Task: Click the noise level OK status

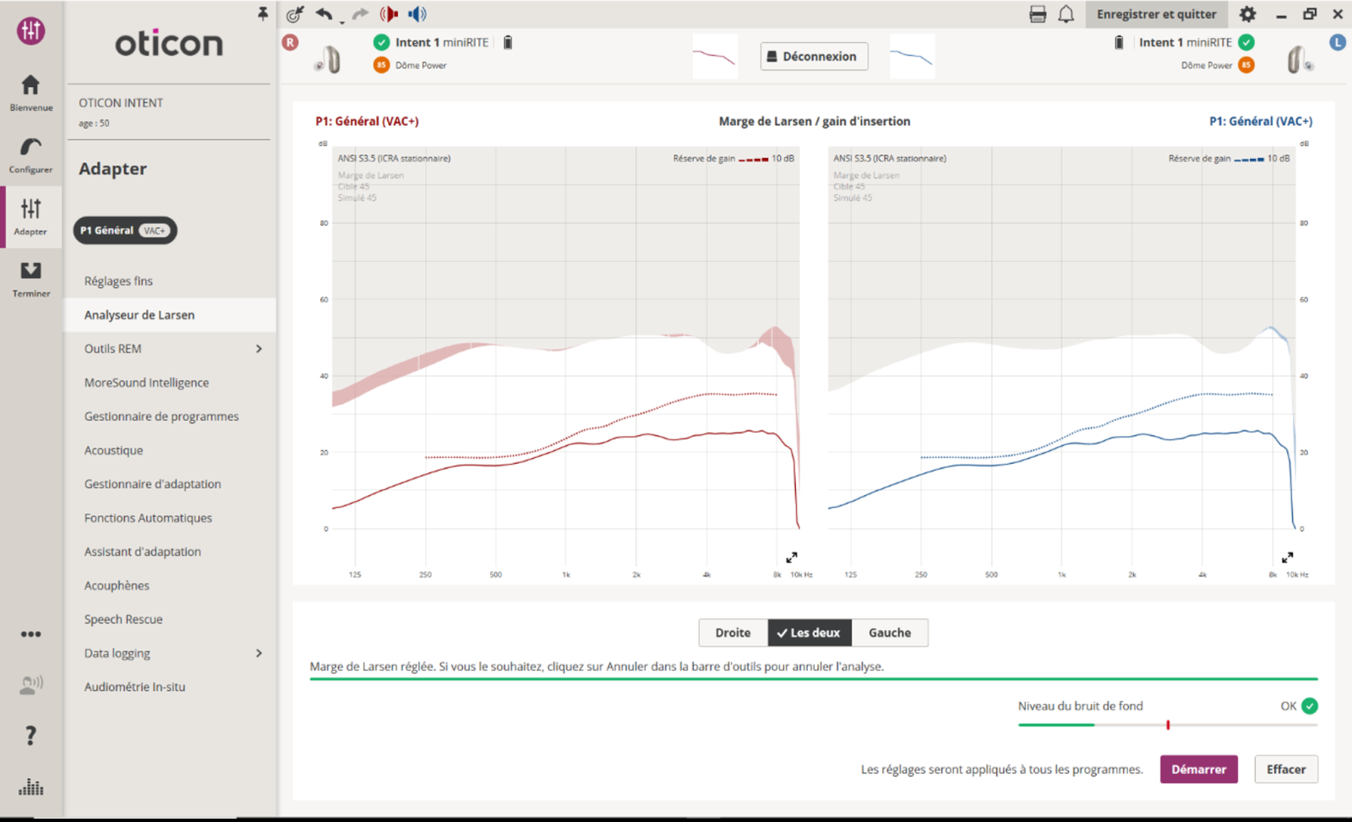Action: [x=1299, y=705]
